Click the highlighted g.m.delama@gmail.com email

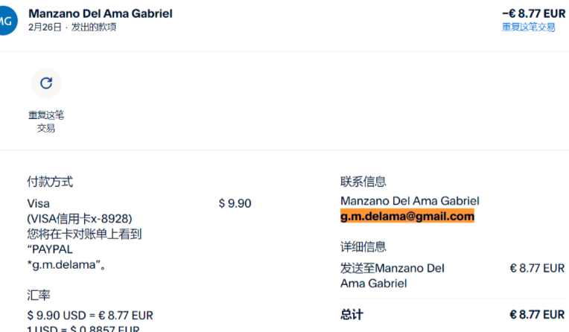(x=407, y=217)
